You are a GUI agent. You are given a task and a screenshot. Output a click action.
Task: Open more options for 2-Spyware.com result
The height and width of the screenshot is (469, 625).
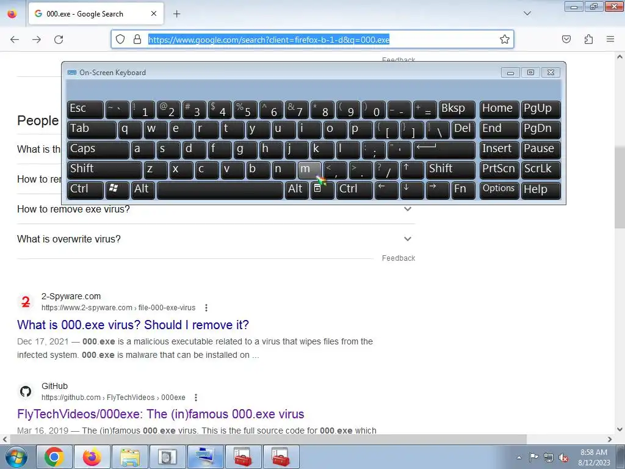tap(206, 308)
